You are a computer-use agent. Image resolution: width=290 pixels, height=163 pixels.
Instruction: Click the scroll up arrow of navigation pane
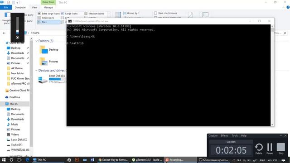pyautogui.click(x=31, y=39)
